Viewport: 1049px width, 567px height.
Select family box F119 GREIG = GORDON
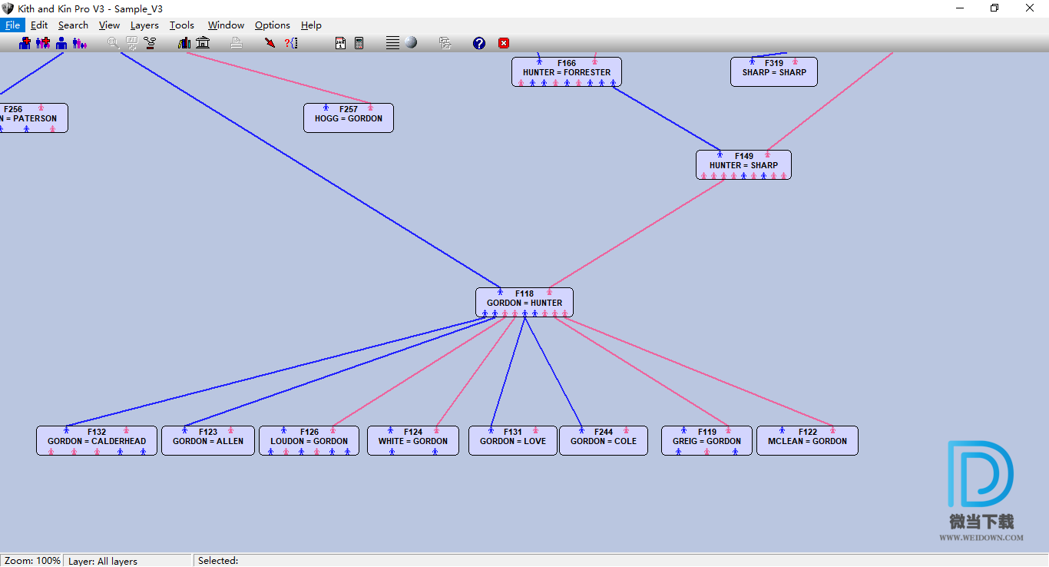[707, 441]
